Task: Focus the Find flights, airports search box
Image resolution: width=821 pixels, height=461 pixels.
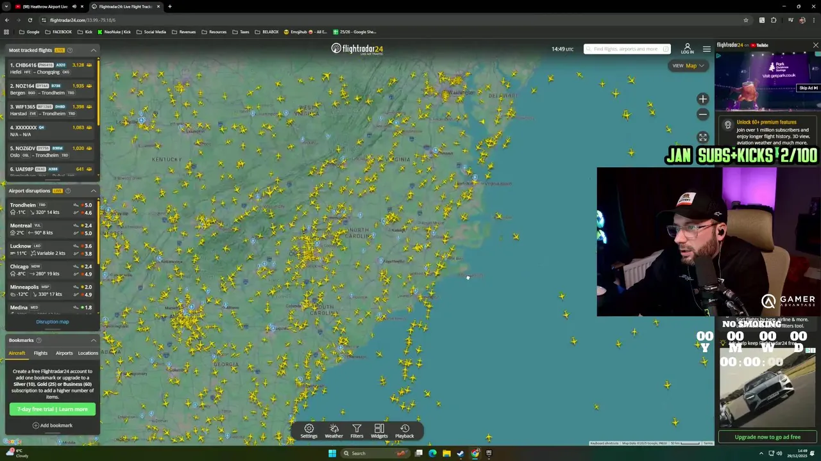Action: (x=627, y=49)
